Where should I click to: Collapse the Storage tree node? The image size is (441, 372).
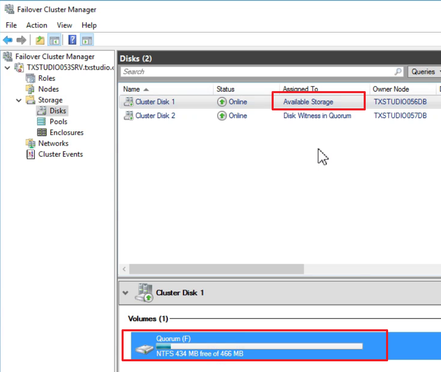tap(19, 100)
